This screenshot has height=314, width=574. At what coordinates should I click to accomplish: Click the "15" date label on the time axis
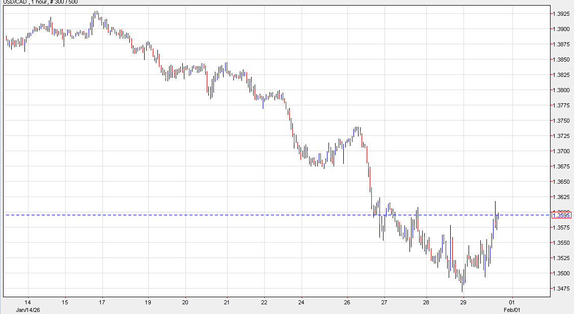[x=64, y=301]
